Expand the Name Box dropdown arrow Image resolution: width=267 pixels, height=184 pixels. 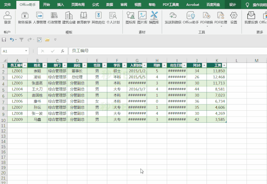click(26, 51)
